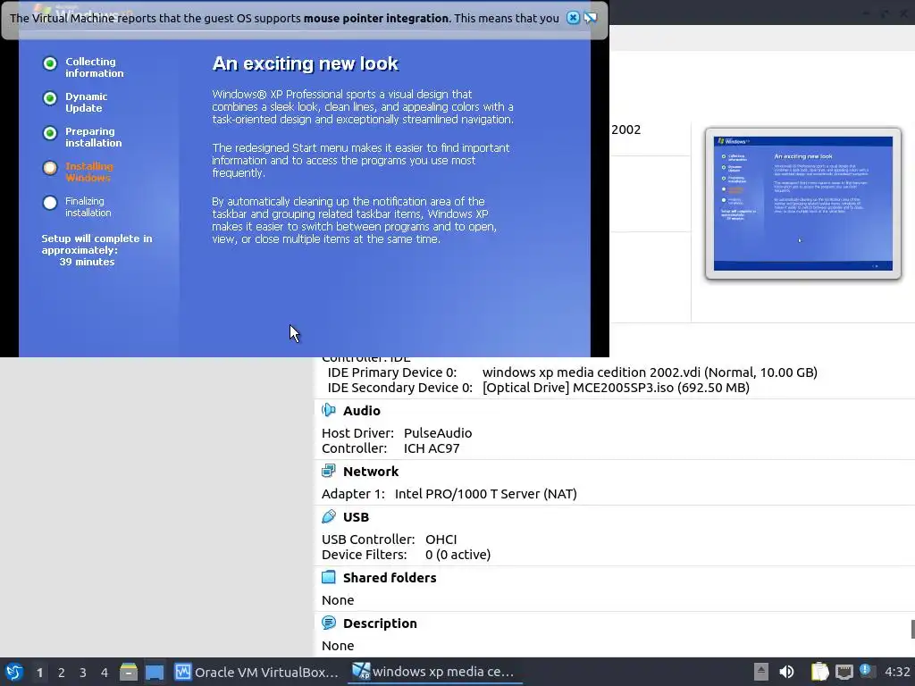The image size is (915, 686).
Task: Click the show desktop taskbar icon
Action: [155, 672]
